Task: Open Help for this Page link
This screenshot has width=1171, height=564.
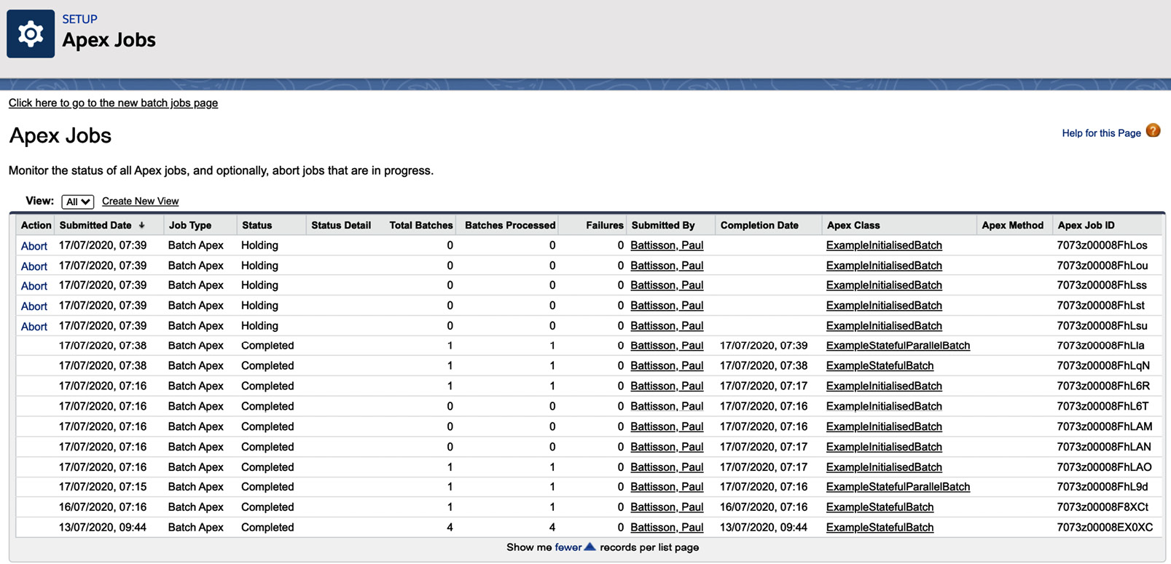Action: click(1101, 132)
